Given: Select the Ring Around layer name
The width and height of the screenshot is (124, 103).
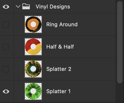Looking at the screenshot, I should 62,24.
